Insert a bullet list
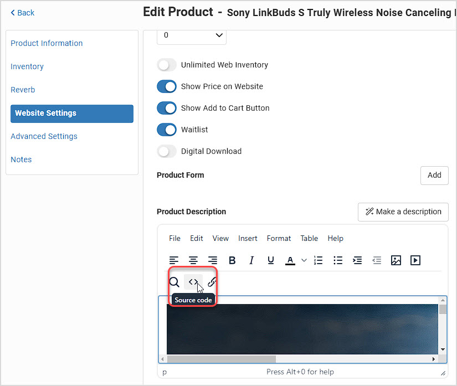The height and width of the screenshot is (386, 457). tap(338, 260)
